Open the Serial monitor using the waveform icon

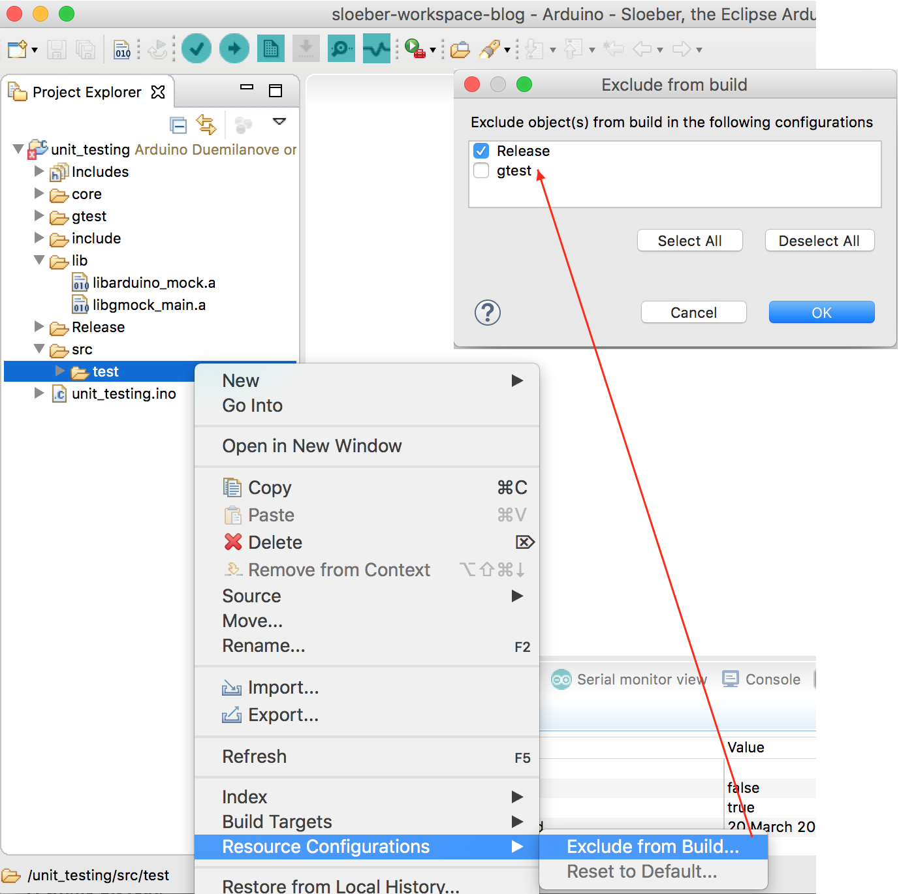[x=376, y=48]
